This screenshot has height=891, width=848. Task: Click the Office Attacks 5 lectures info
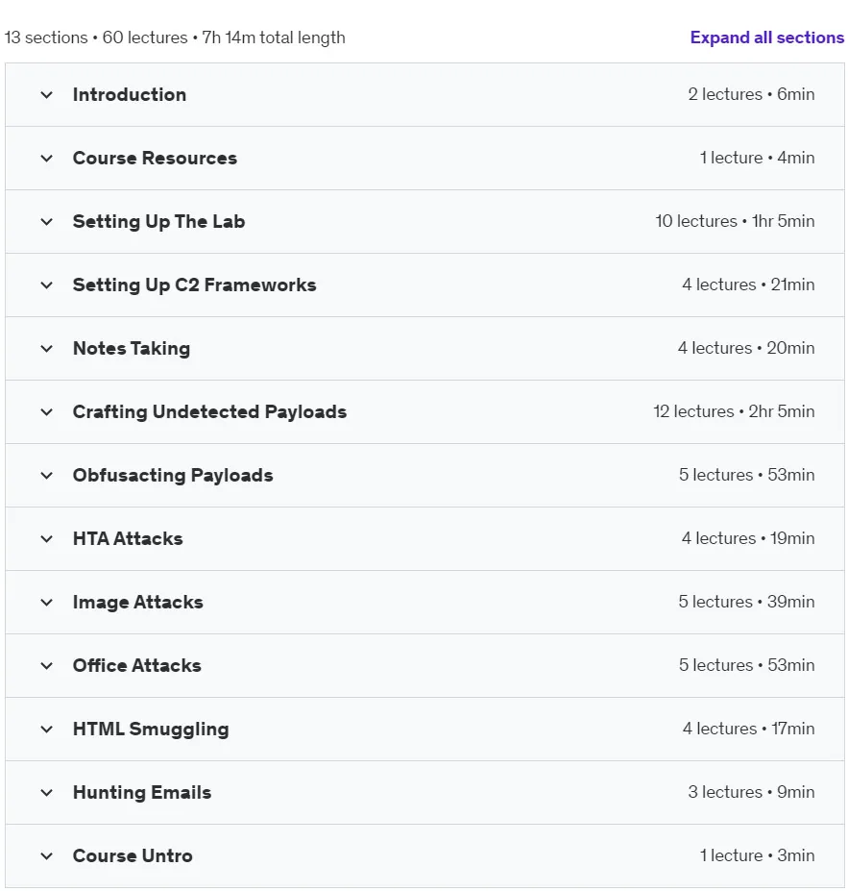pyautogui.click(x=715, y=665)
